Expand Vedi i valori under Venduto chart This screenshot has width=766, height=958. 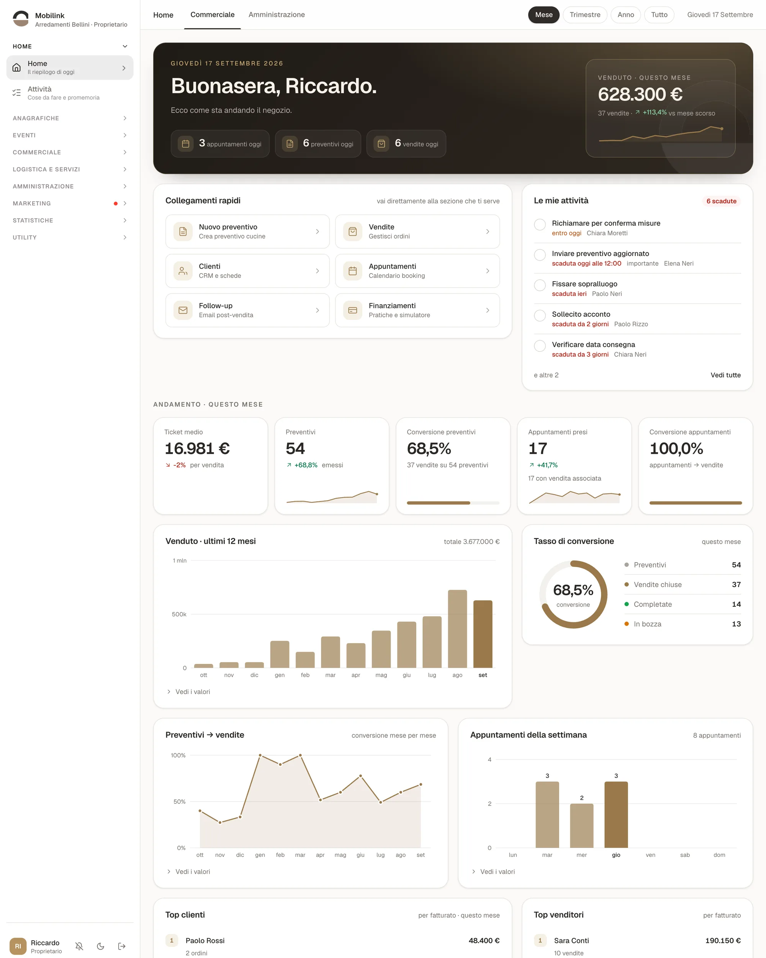click(x=188, y=692)
